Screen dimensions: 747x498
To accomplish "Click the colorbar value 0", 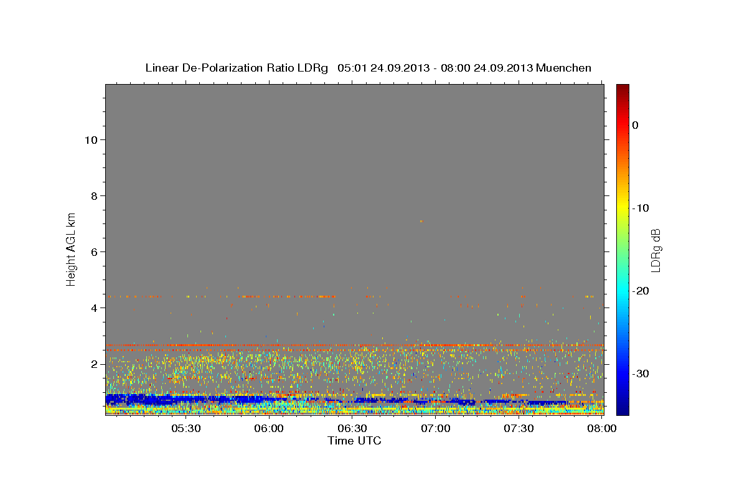I will [636, 125].
